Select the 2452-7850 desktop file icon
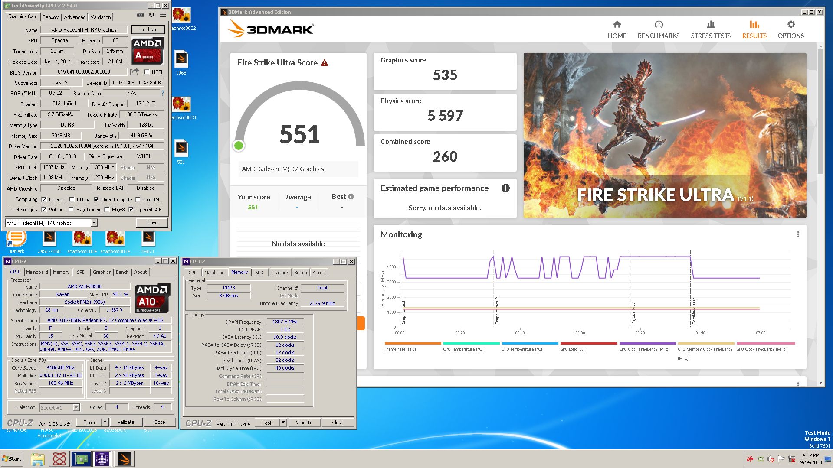833x468 pixels. click(x=49, y=238)
